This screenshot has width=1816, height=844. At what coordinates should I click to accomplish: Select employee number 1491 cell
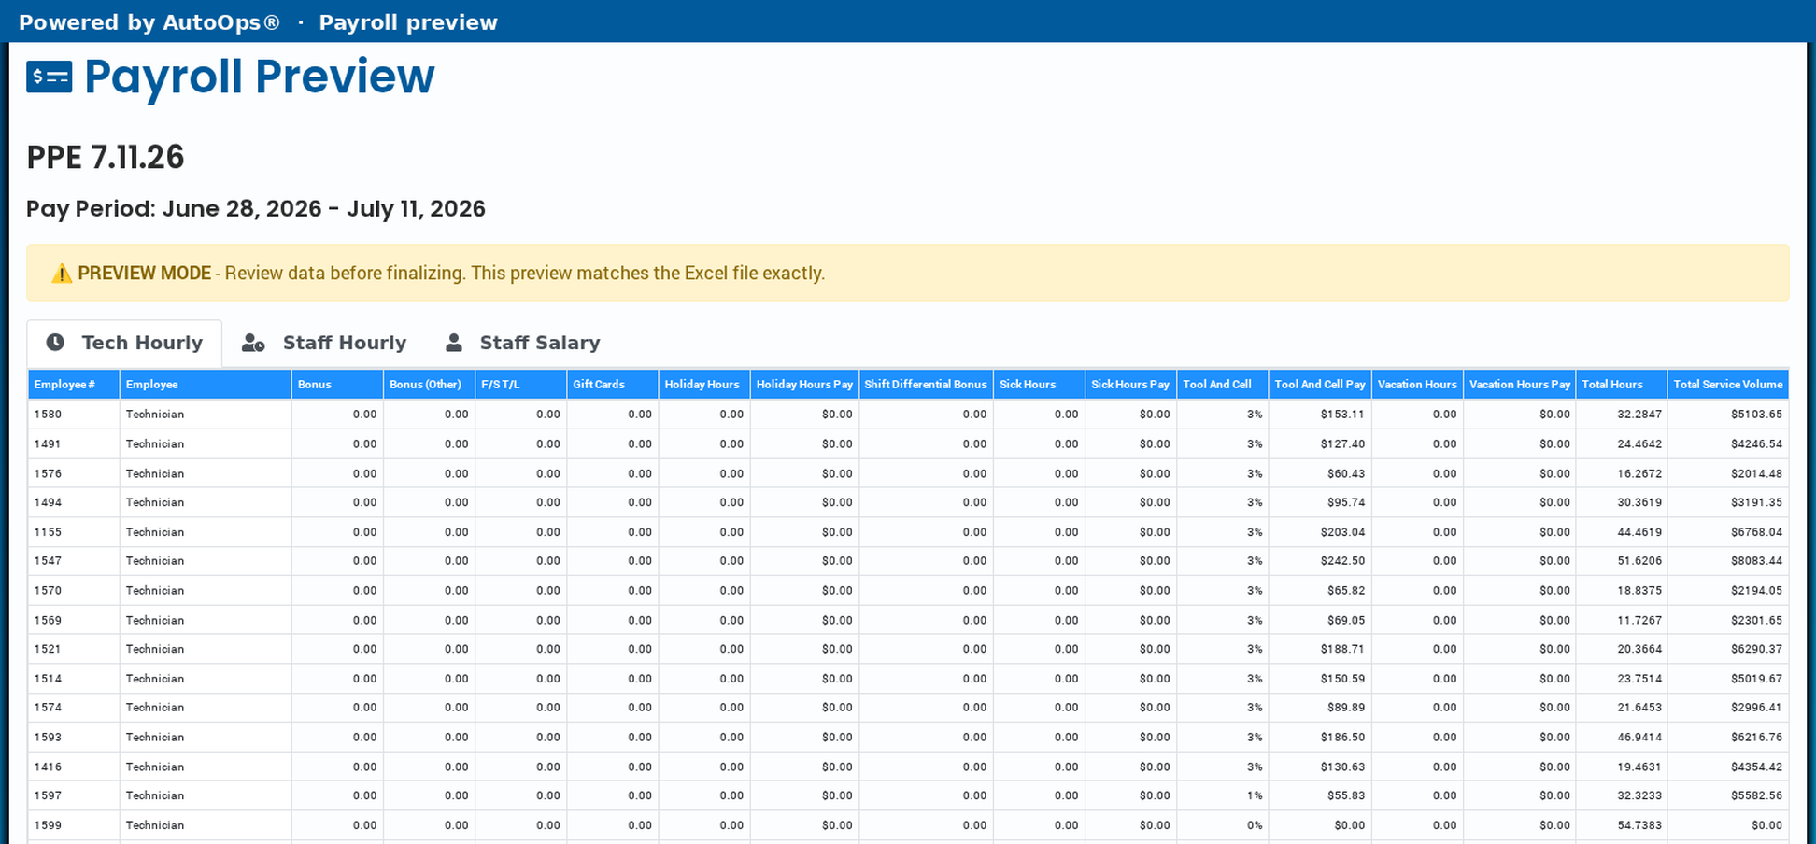pyautogui.click(x=74, y=444)
